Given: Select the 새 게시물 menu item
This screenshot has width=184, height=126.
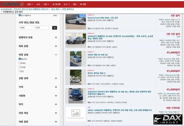Looking at the screenshot, I should click(x=56, y=4).
